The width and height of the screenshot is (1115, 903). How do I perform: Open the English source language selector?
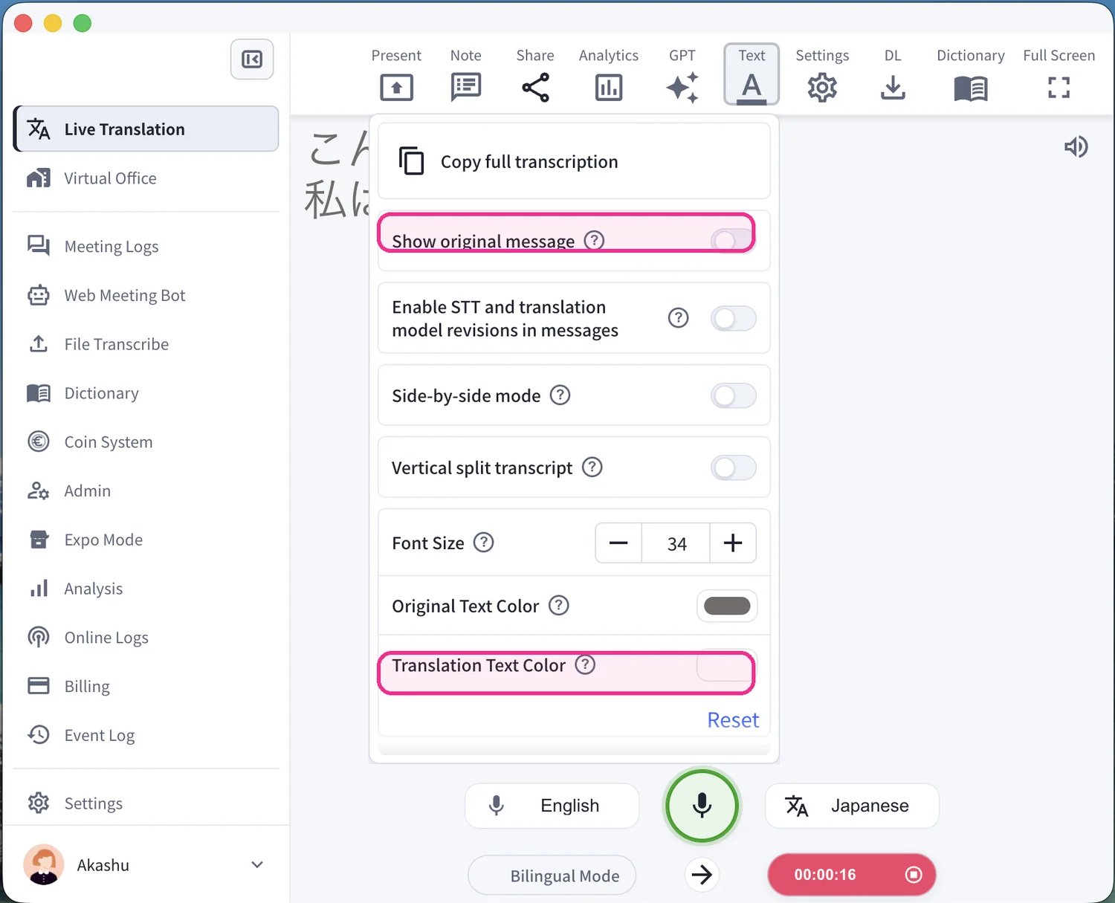(552, 806)
